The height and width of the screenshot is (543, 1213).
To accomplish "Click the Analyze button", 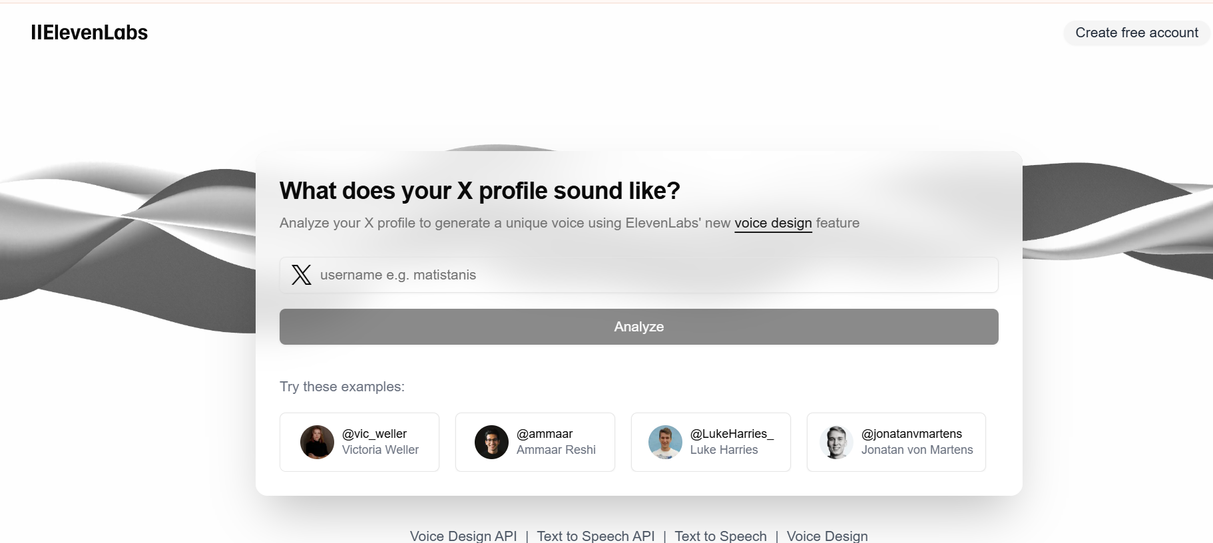I will 639,327.
